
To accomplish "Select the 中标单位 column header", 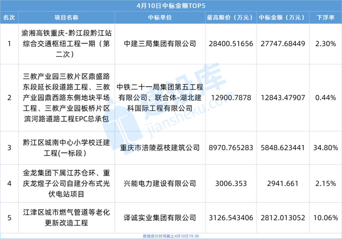I will [x=160, y=17].
